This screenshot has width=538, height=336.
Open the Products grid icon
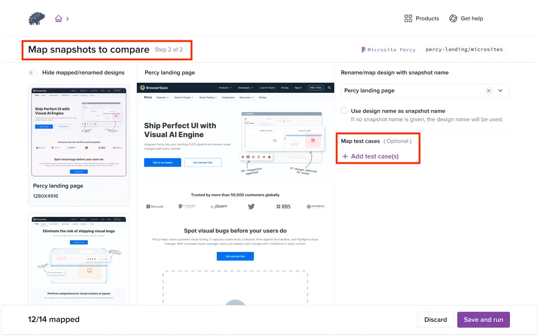coord(408,18)
